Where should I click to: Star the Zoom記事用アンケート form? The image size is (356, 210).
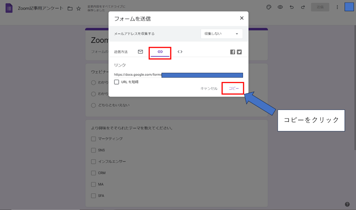coord(79,8)
